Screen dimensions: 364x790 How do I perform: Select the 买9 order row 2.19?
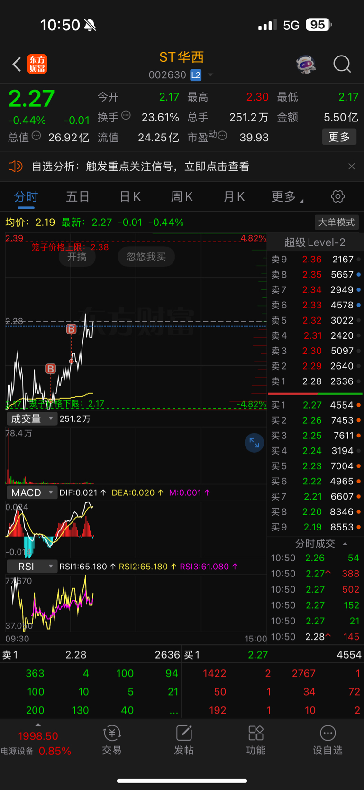[316, 527]
